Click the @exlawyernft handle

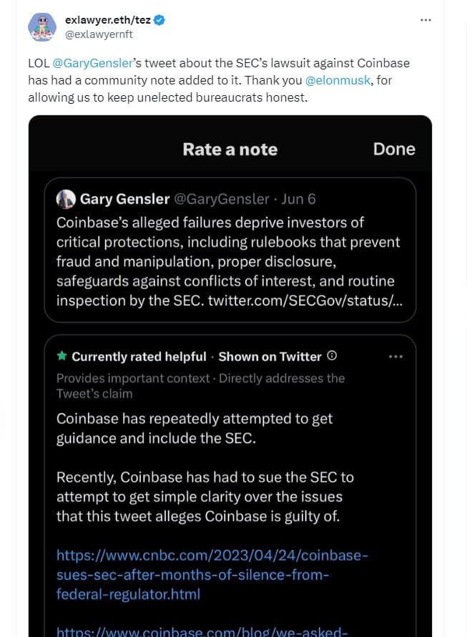[99, 34]
